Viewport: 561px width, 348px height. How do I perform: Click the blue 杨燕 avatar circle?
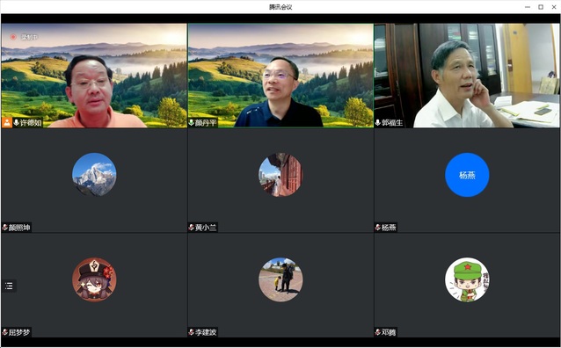pyautogui.click(x=467, y=175)
